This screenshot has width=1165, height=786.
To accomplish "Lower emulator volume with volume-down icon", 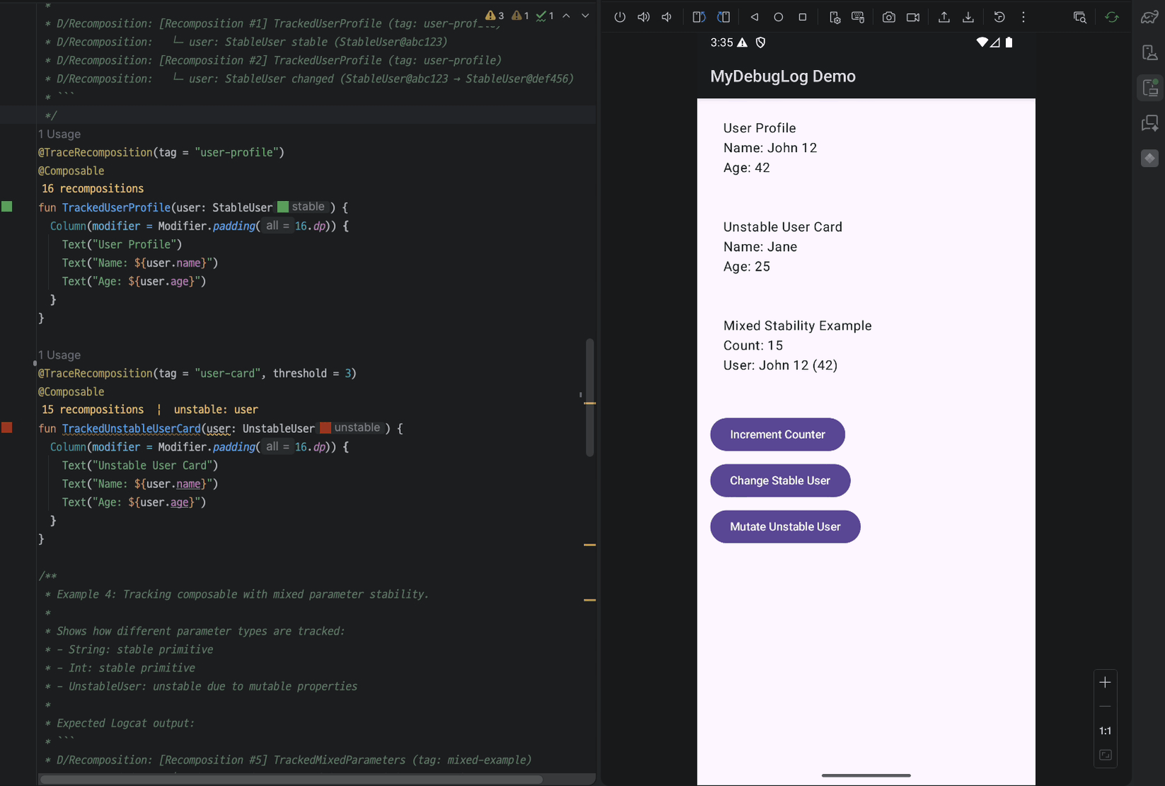I will (667, 17).
